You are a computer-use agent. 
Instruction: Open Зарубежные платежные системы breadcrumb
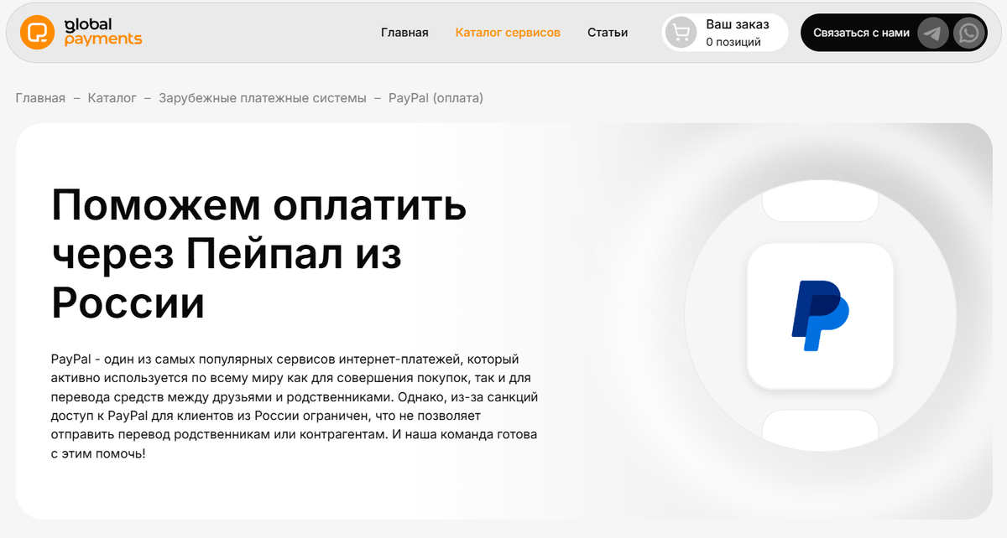coord(263,98)
